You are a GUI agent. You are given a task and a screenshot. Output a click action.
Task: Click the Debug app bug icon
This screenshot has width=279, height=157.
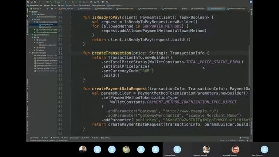click(x=73, y=2)
